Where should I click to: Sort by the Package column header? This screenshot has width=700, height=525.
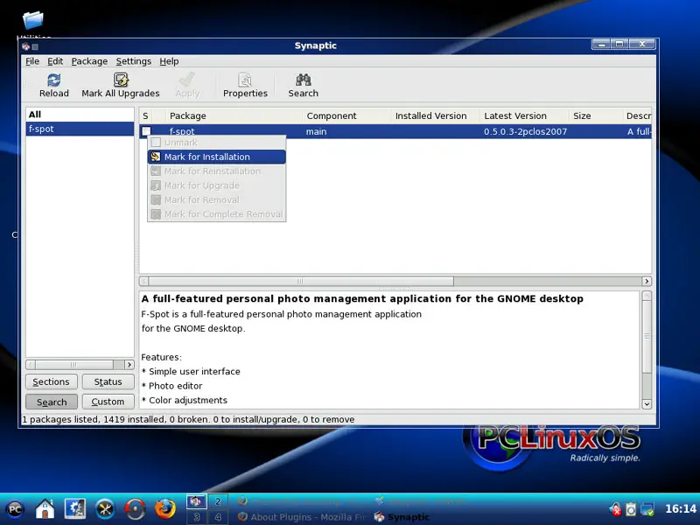(234, 115)
